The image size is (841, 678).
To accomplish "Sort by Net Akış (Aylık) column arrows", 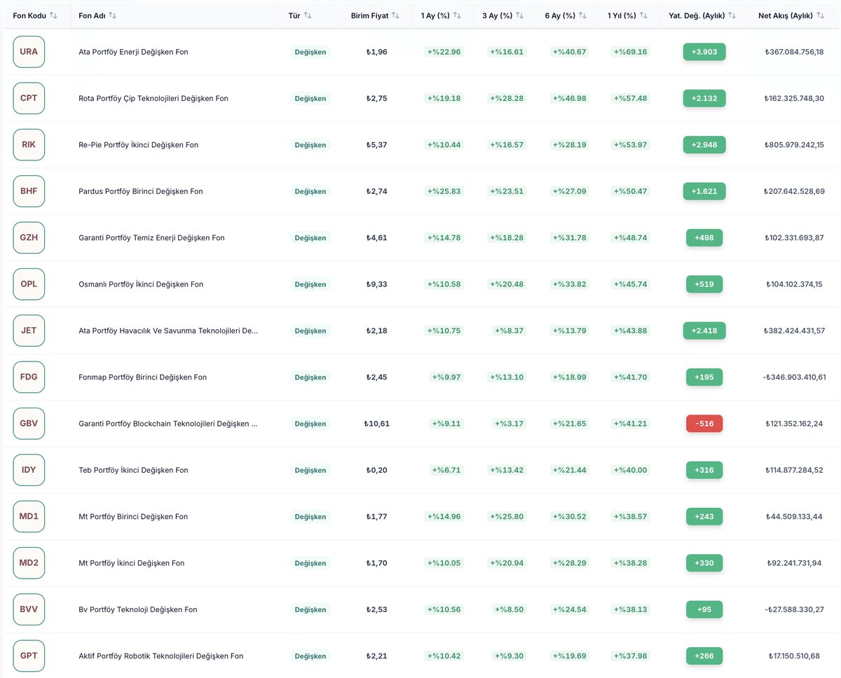I will [x=820, y=15].
